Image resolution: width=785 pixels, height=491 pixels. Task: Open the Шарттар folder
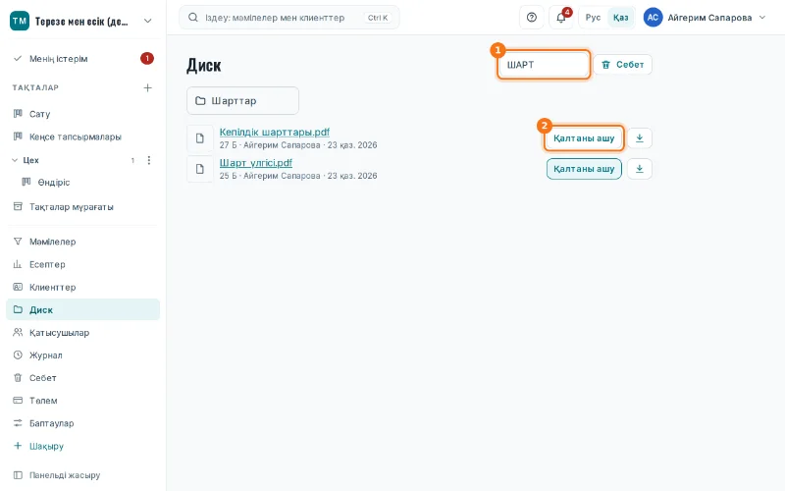click(242, 101)
